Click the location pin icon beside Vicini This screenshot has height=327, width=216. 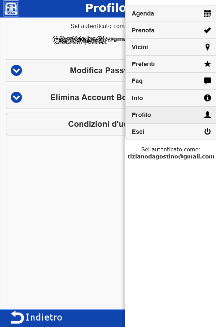click(208, 47)
